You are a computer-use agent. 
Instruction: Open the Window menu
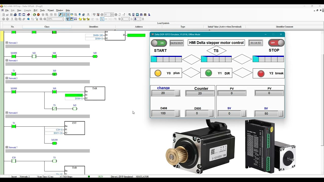coord(59,10)
